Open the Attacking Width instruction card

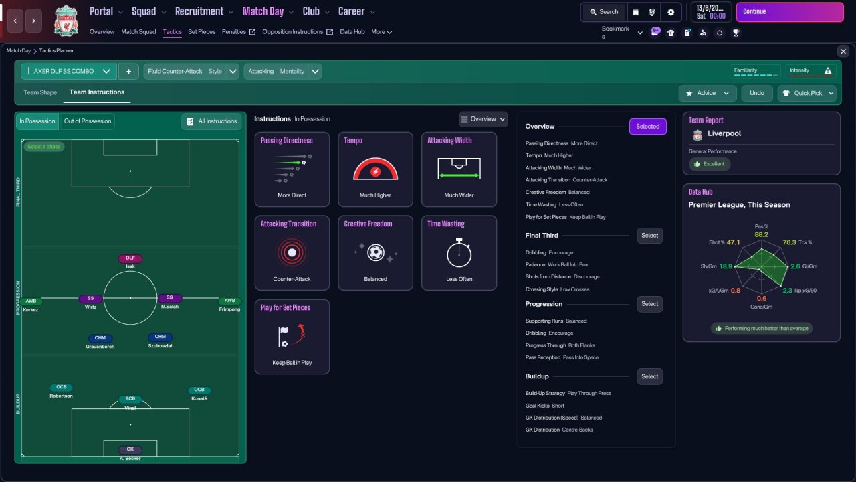pos(459,169)
